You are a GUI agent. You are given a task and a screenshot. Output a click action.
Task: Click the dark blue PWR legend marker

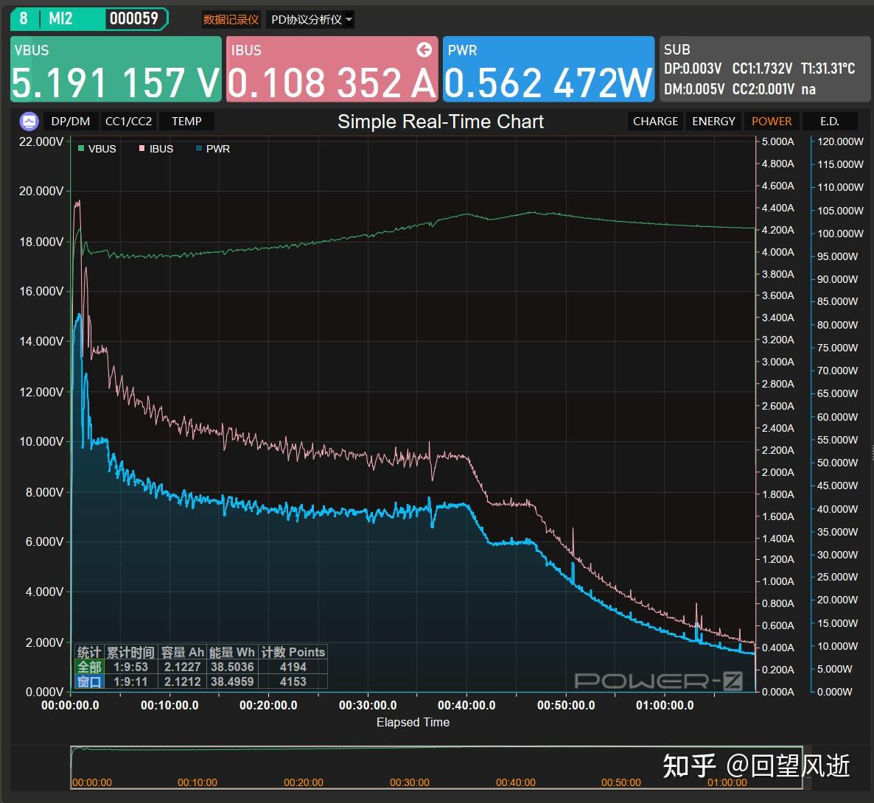pyautogui.click(x=199, y=148)
